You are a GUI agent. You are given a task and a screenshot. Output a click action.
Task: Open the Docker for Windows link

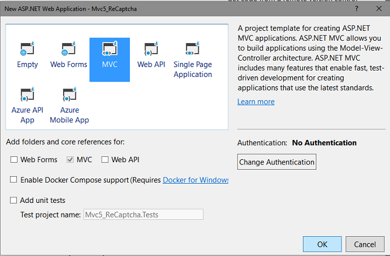195,180
